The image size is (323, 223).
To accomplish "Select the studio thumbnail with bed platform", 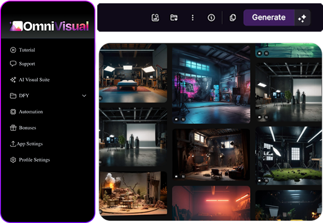I will pos(133,73).
